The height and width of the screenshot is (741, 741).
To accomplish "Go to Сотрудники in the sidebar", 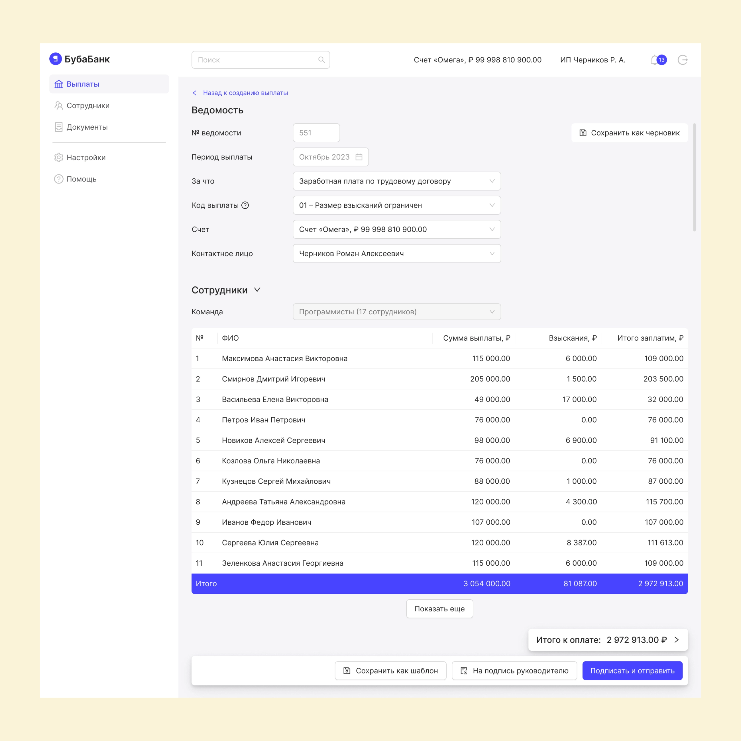I will (109, 105).
